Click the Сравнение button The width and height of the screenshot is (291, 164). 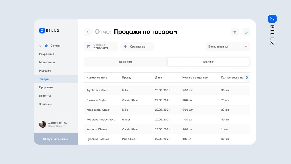coord(137,47)
